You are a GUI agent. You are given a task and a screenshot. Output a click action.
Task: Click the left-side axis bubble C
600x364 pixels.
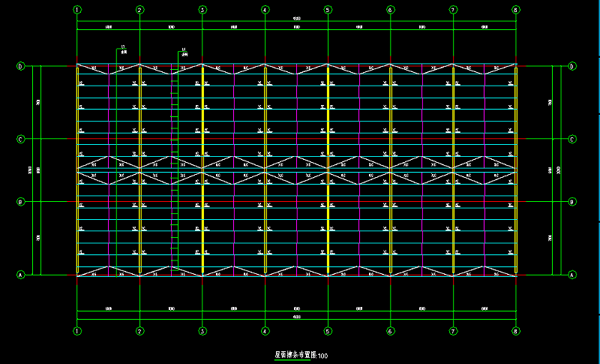click(20, 139)
